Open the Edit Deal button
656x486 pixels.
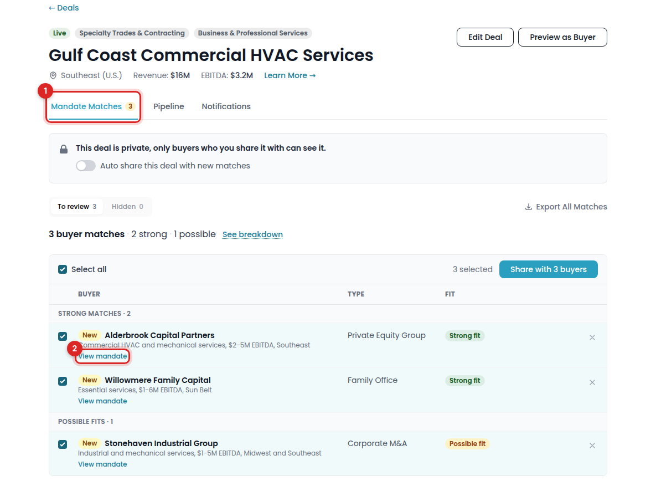pos(485,37)
